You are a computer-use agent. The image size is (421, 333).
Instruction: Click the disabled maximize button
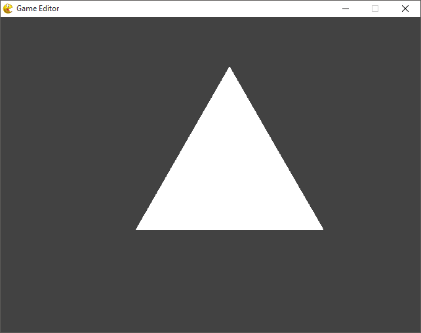[375, 9]
